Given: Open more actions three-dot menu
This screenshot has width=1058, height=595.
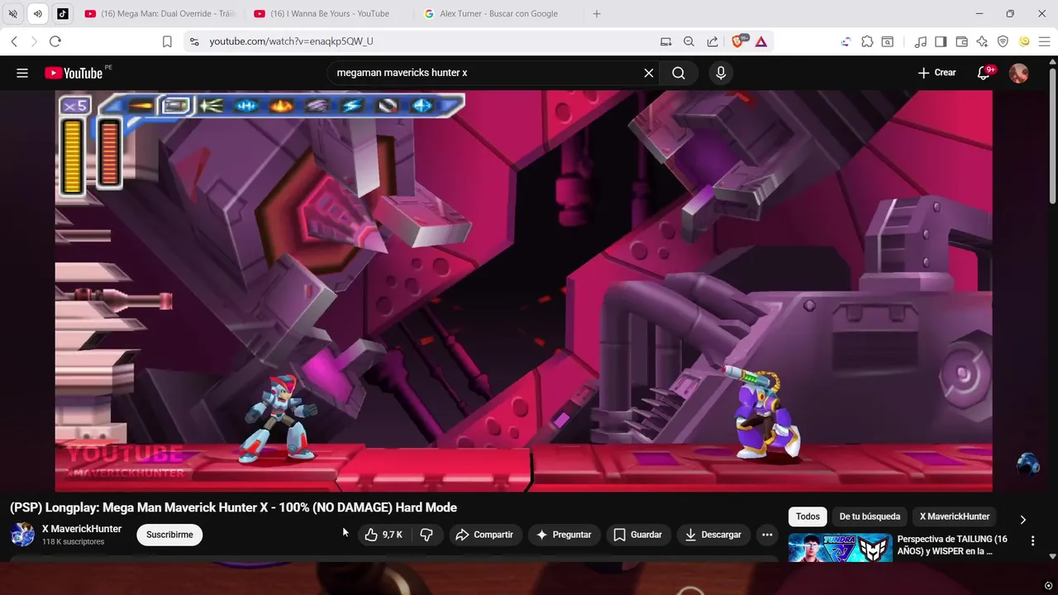Looking at the screenshot, I should (x=767, y=535).
